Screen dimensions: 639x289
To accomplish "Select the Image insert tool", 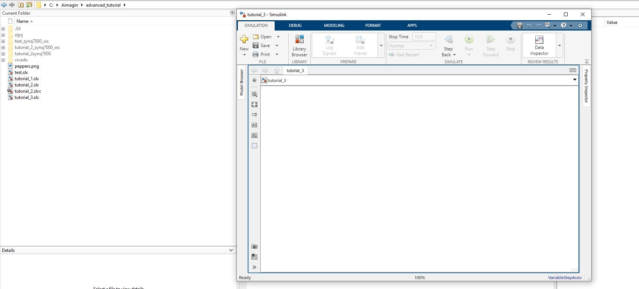I will pos(254,135).
